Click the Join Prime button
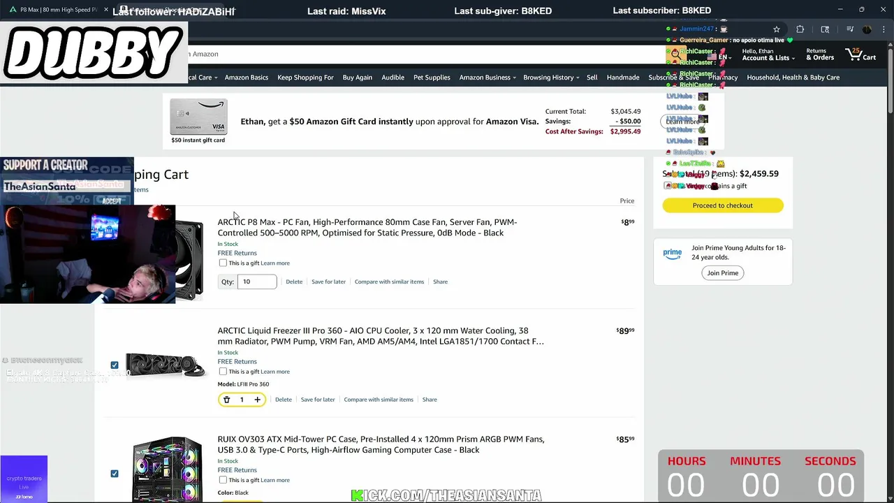 pyautogui.click(x=723, y=273)
